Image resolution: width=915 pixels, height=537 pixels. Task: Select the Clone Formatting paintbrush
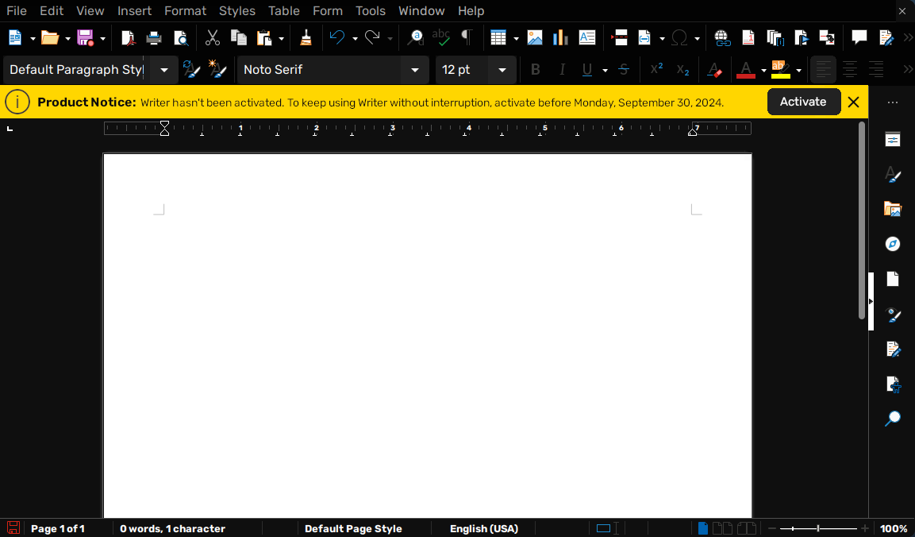coord(306,37)
